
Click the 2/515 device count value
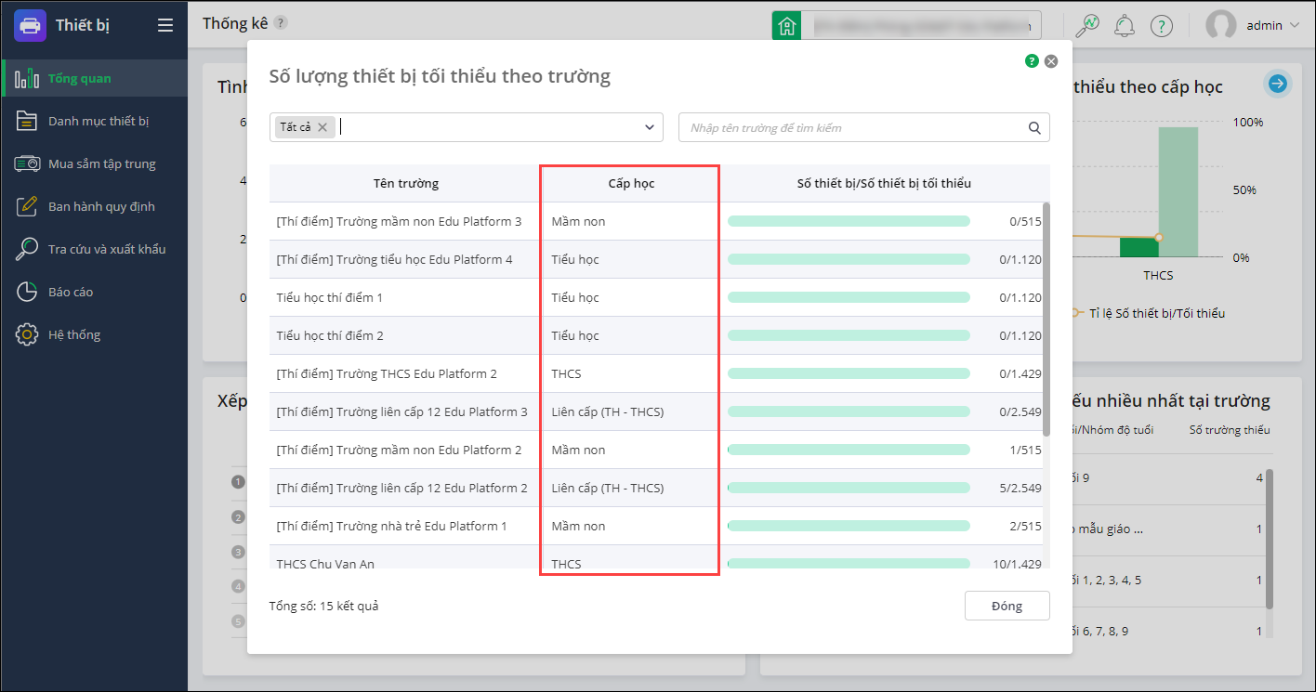point(1026,526)
